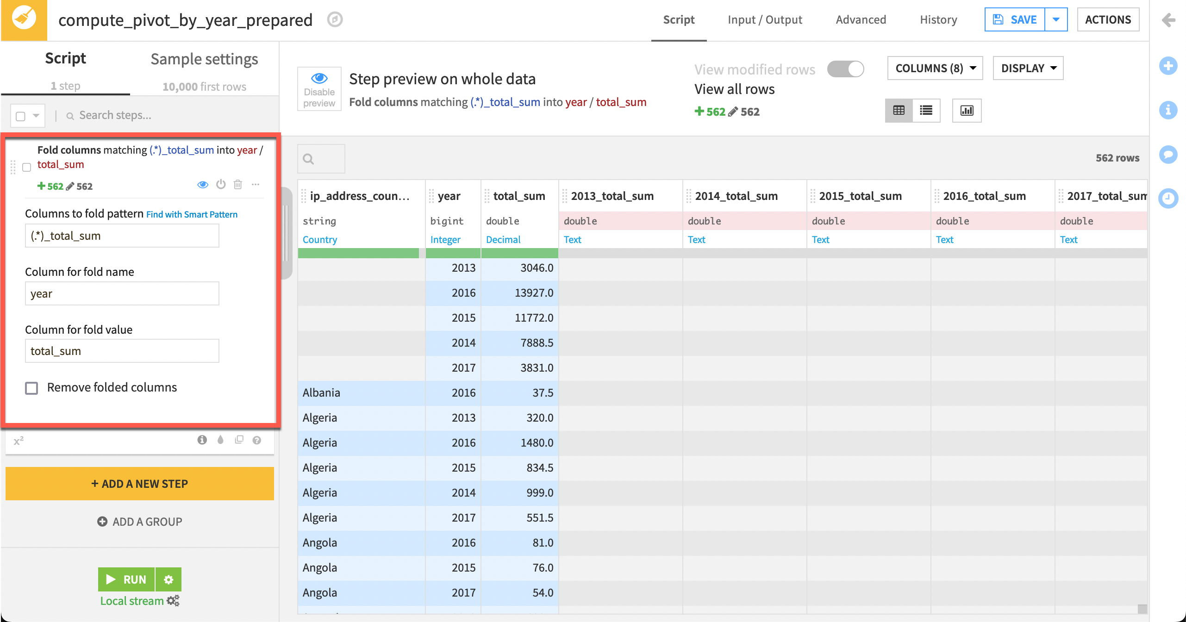
Task: Toggle the View modified rows switch
Action: [846, 68]
